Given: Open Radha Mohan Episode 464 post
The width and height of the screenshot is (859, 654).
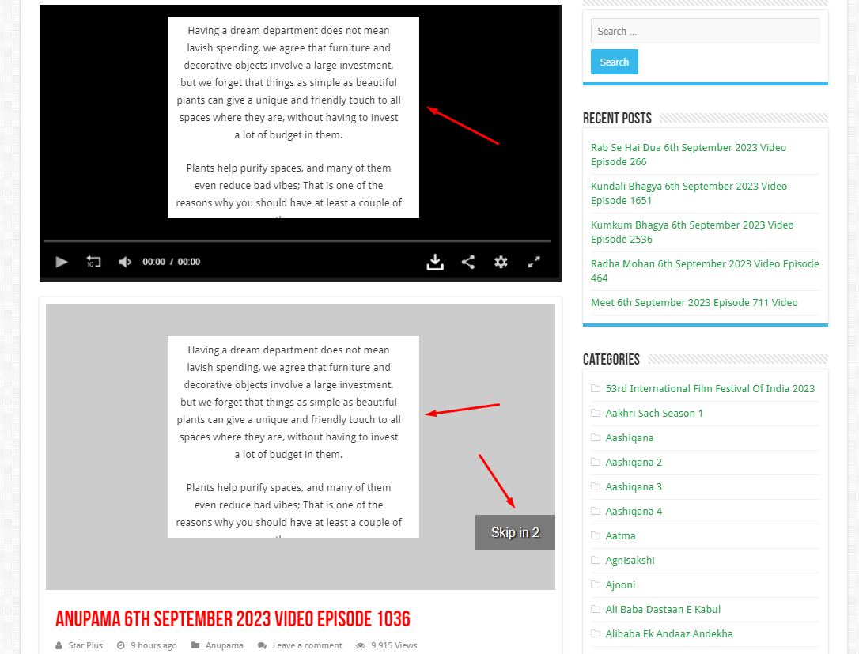Looking at the screenshot, I should tap(704, 270).
